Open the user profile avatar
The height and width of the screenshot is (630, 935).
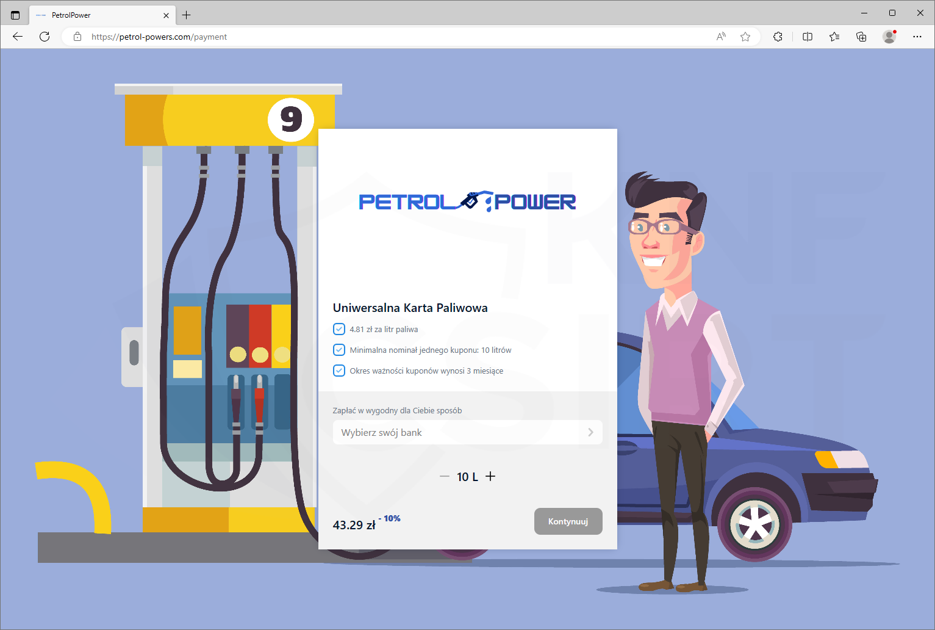(x=889, y=37)
